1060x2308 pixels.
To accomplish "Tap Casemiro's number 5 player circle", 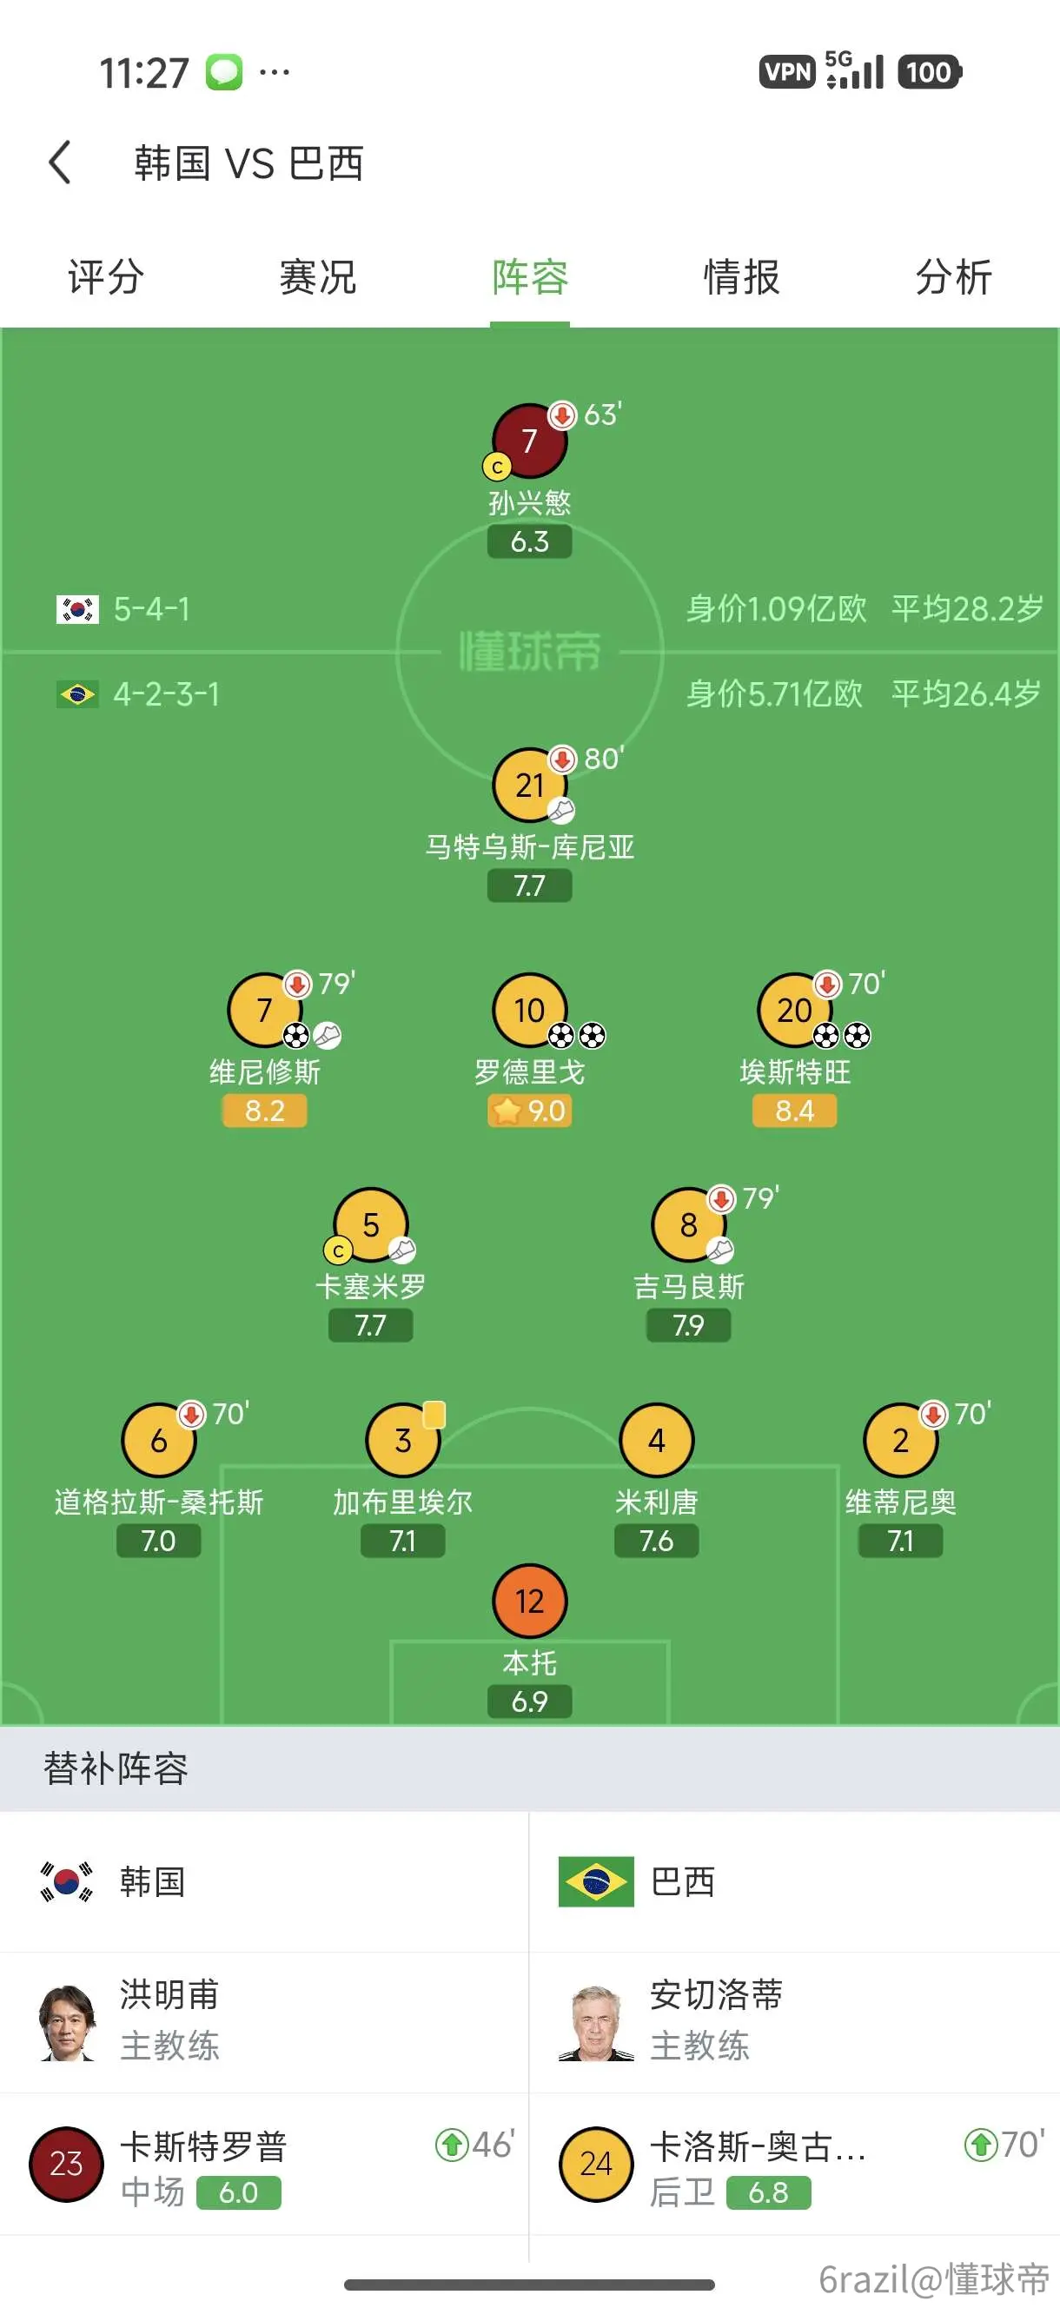I will click(x=371, y=1224).
